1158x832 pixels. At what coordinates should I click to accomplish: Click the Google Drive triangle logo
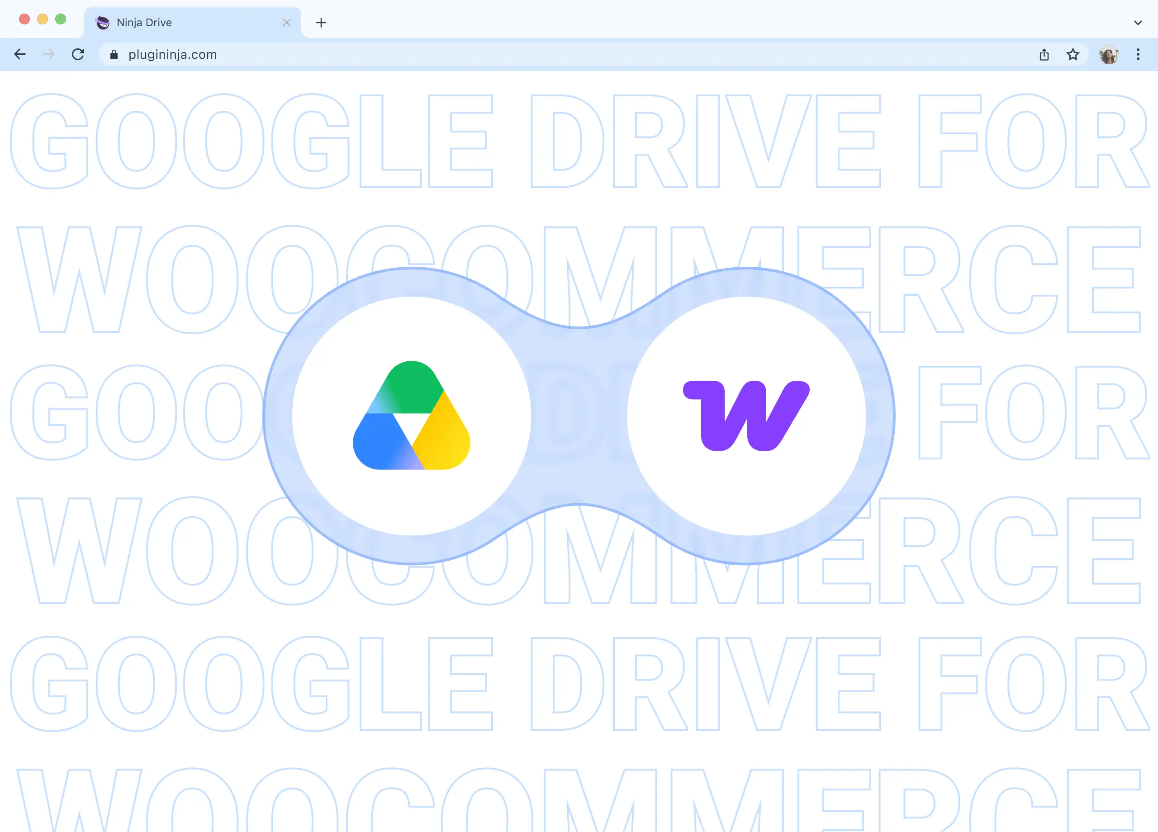click(x=412, y=416)
